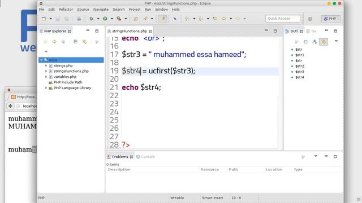Select PHP Include Path item
The image size is (362, 203).
pos(68,82)
